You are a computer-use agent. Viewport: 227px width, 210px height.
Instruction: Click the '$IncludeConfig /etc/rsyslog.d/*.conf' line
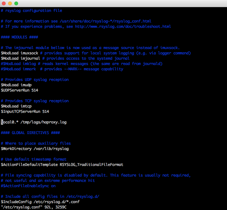[x=40, y=202]
